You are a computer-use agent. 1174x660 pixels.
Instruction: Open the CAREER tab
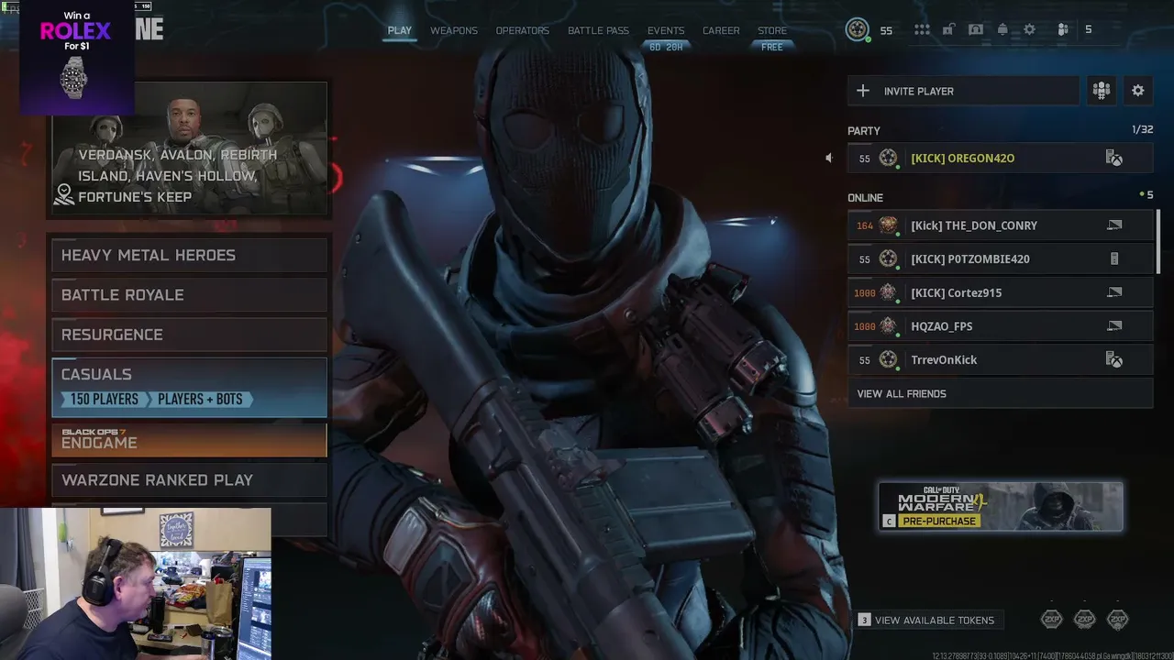721,30
